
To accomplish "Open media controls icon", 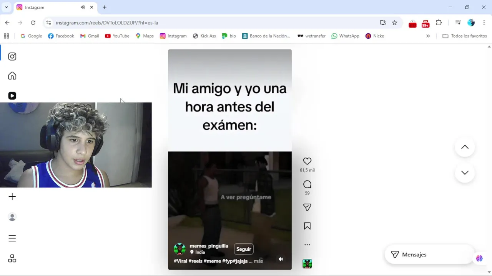I will [458, 23].
